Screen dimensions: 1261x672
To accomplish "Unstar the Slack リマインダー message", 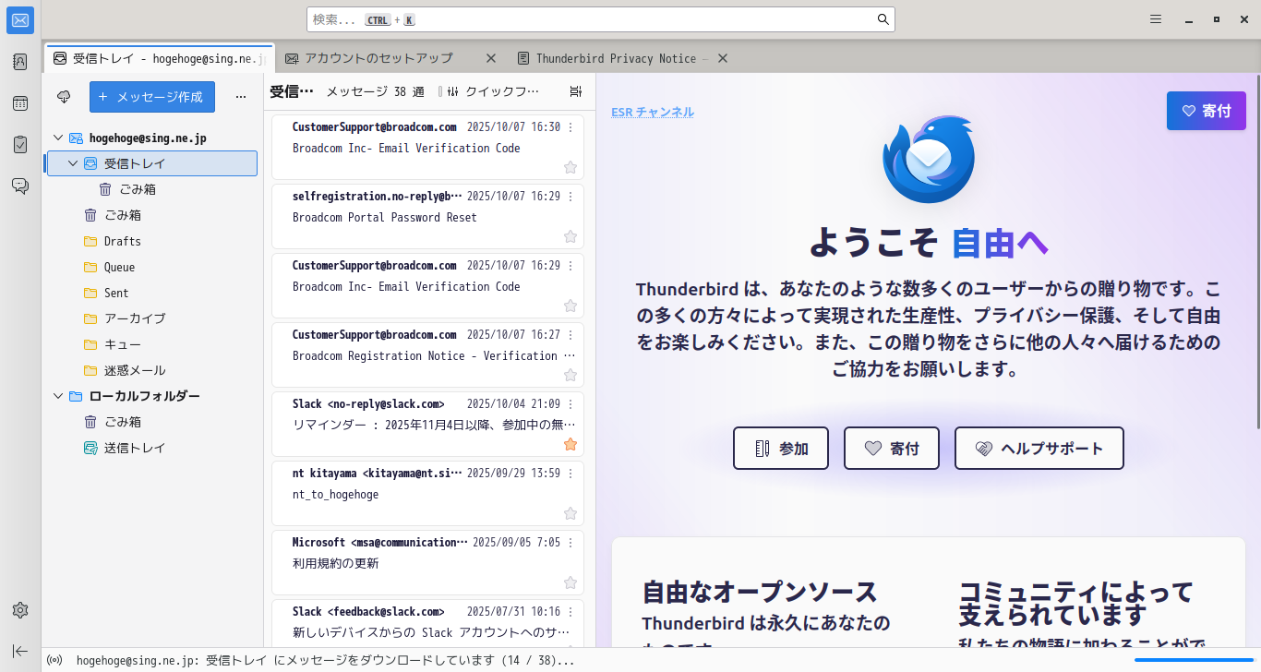I will [570, 444].
